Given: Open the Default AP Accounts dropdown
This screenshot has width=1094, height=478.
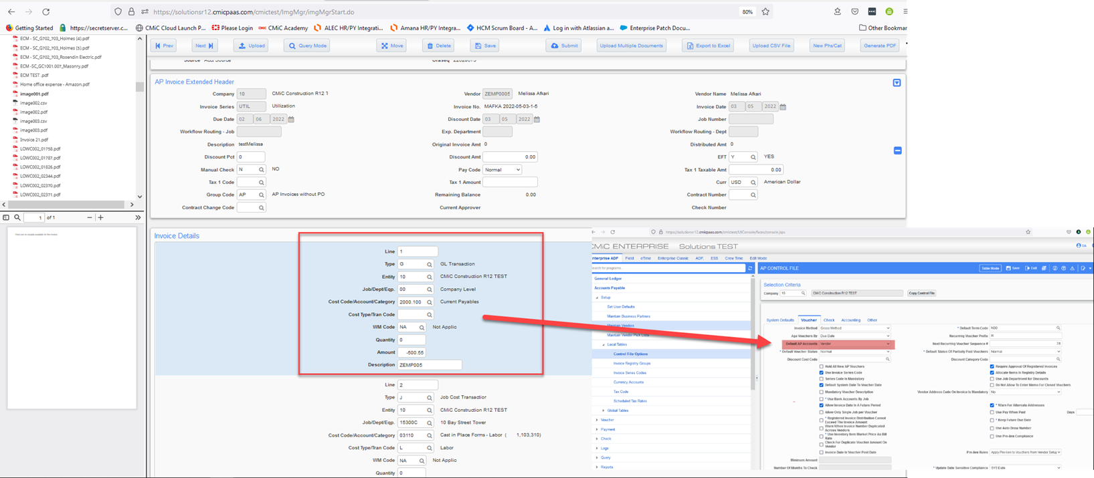Looking at the screenshot, I should point(855,344).
